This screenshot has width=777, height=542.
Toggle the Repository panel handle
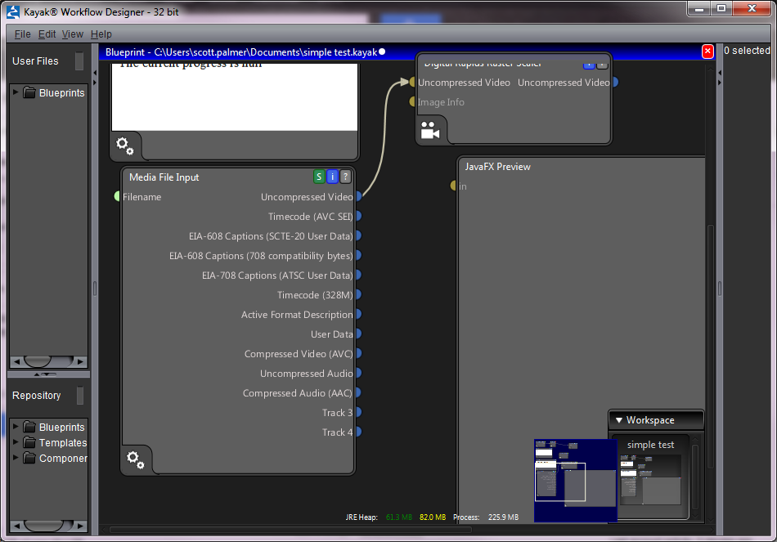pos(80,396)
